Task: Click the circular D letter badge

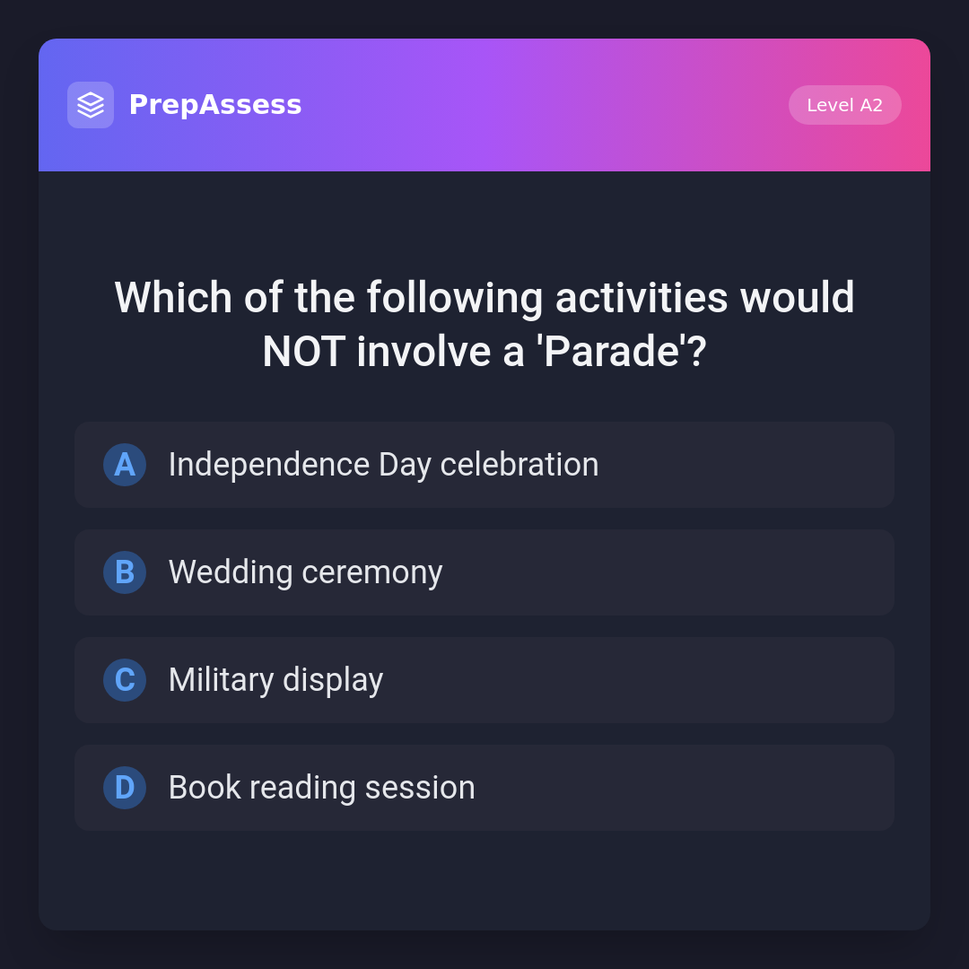Action: (125, 788)
